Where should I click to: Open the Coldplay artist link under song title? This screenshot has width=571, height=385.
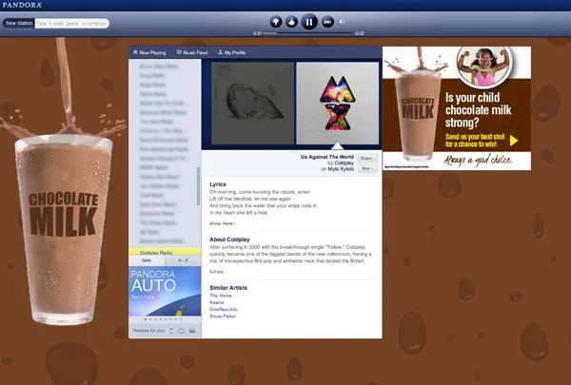tap(345, 163)
